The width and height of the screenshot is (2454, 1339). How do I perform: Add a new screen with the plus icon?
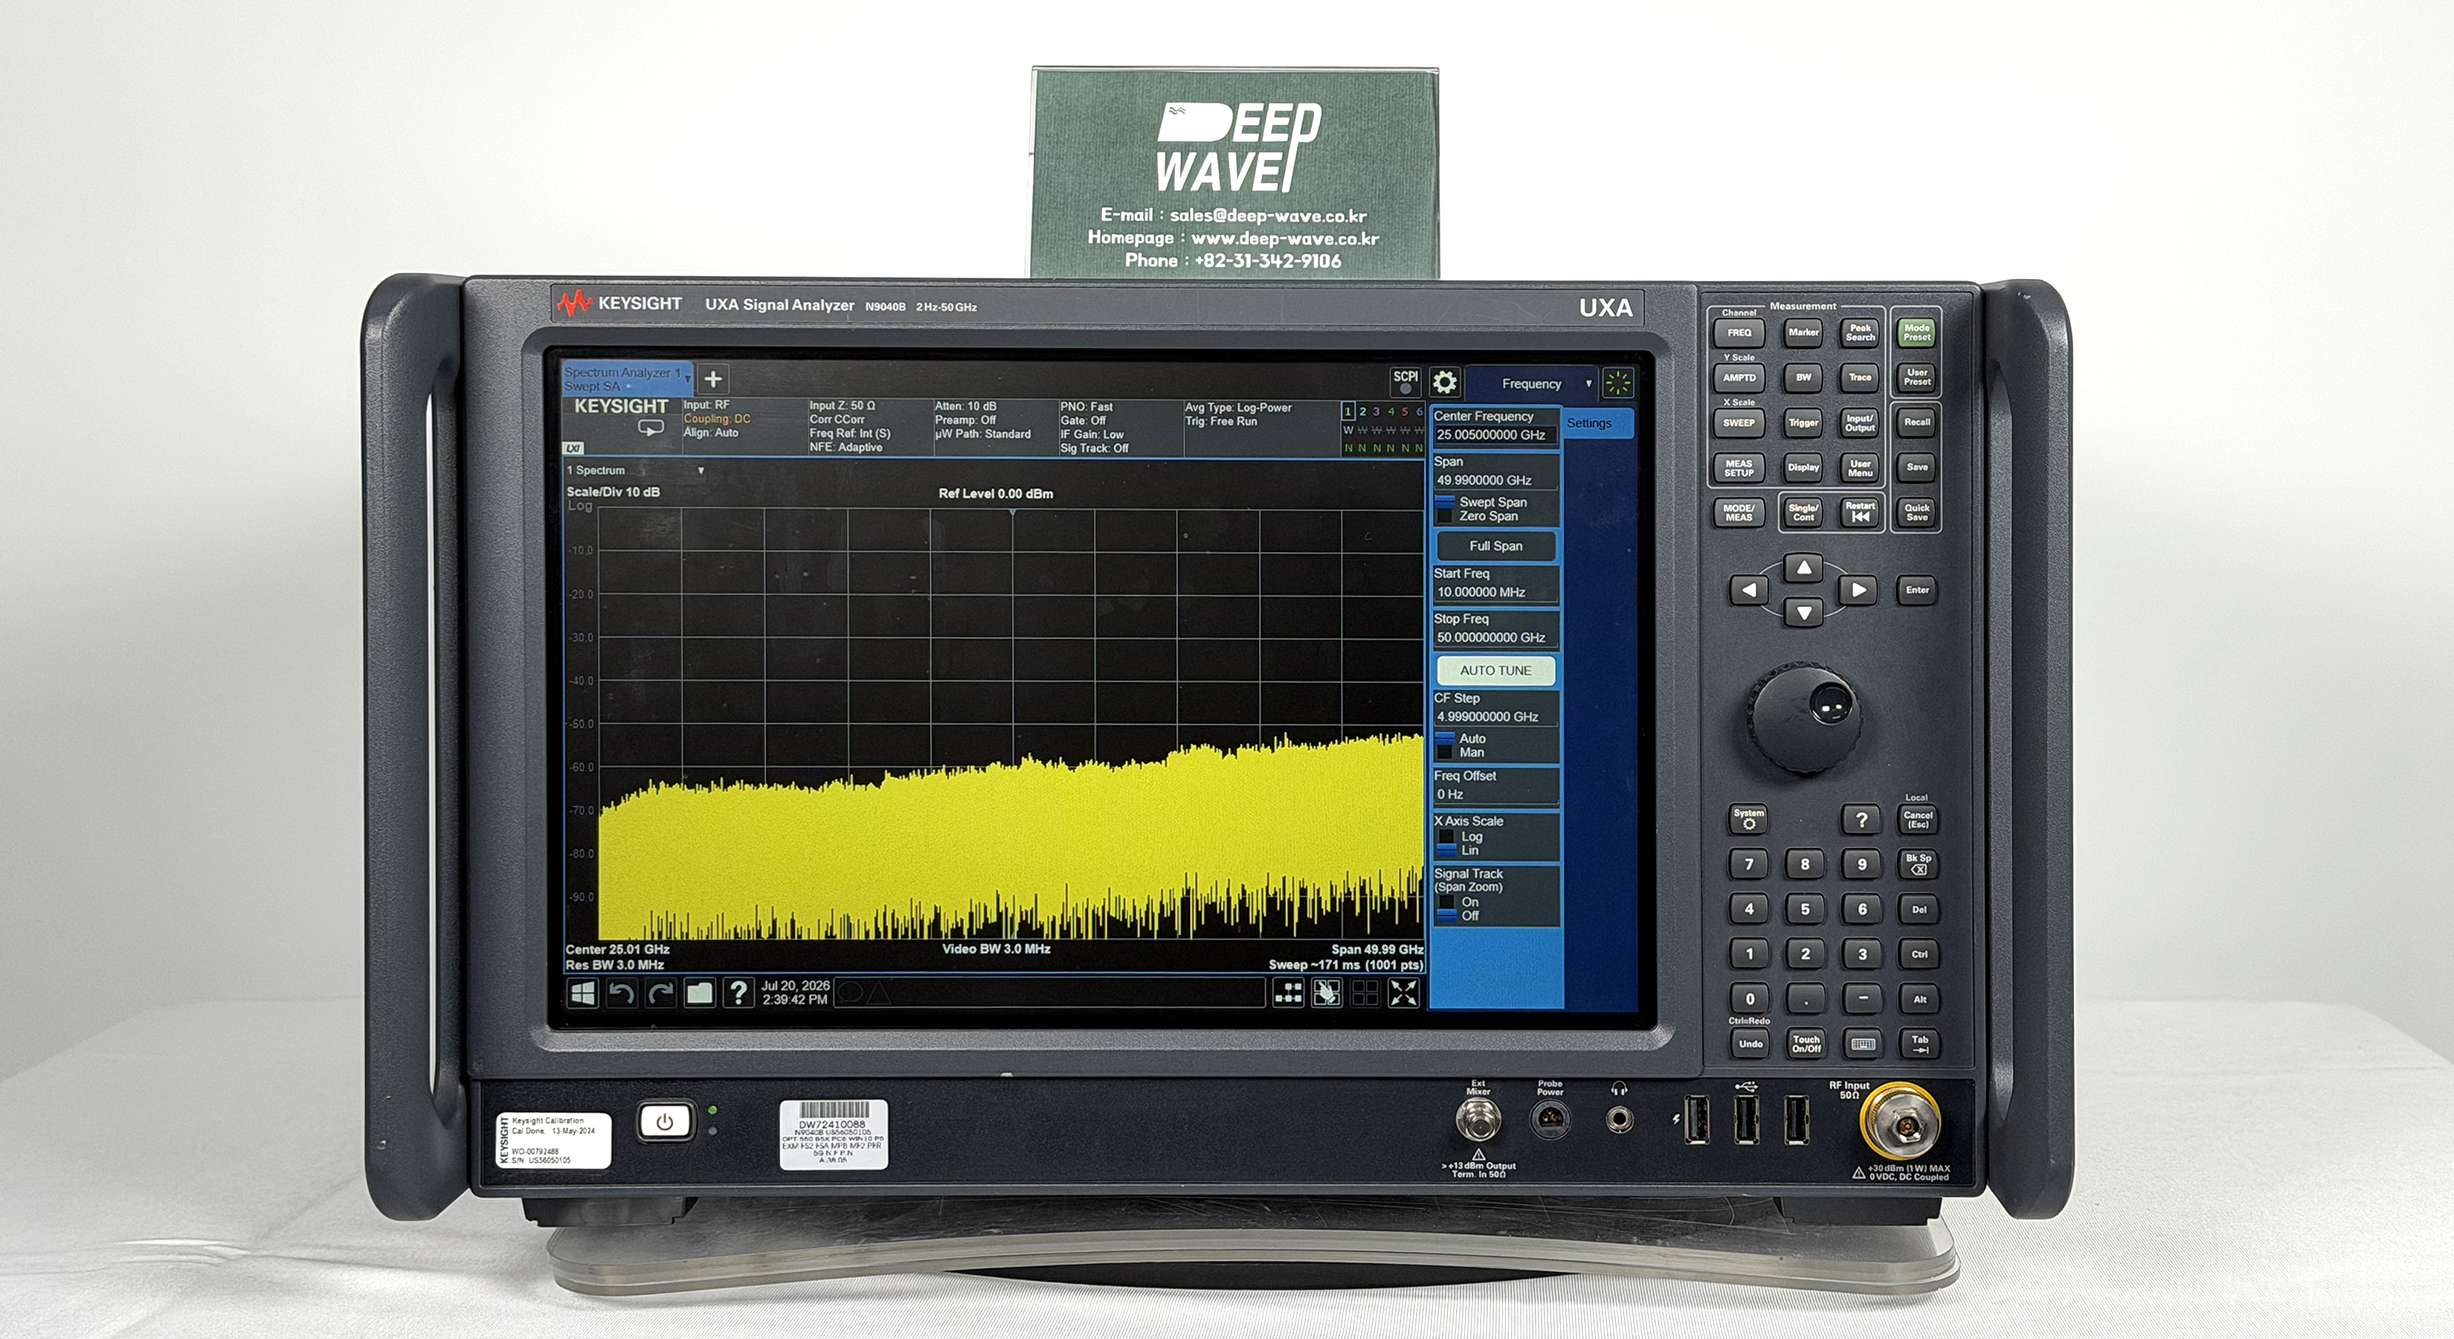712,379
